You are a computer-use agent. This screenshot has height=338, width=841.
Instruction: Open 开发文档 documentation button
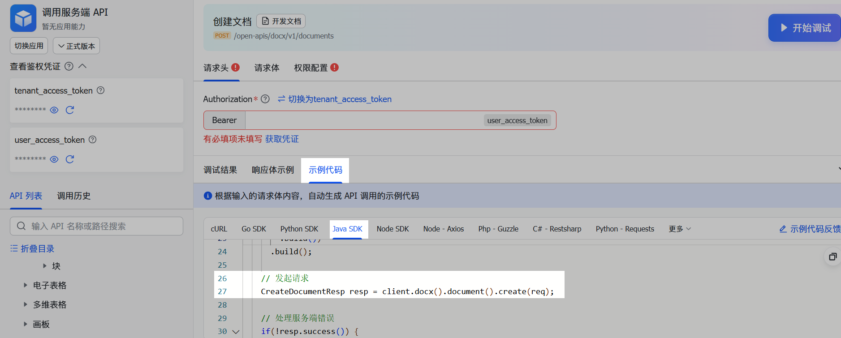[x=281, y=21]
